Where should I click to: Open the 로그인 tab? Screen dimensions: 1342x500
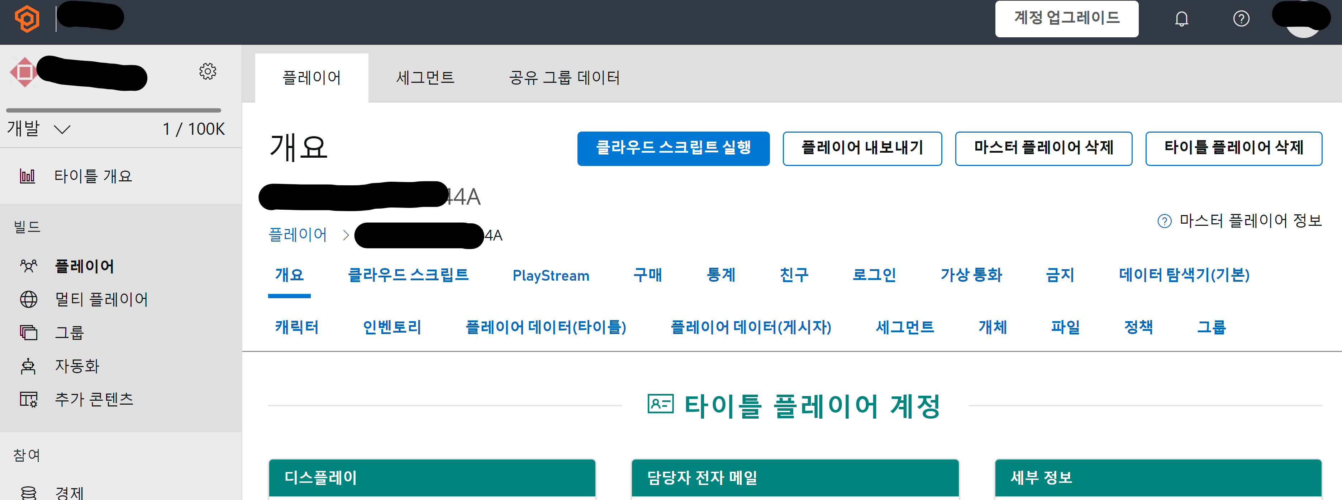tap(874, 275)
